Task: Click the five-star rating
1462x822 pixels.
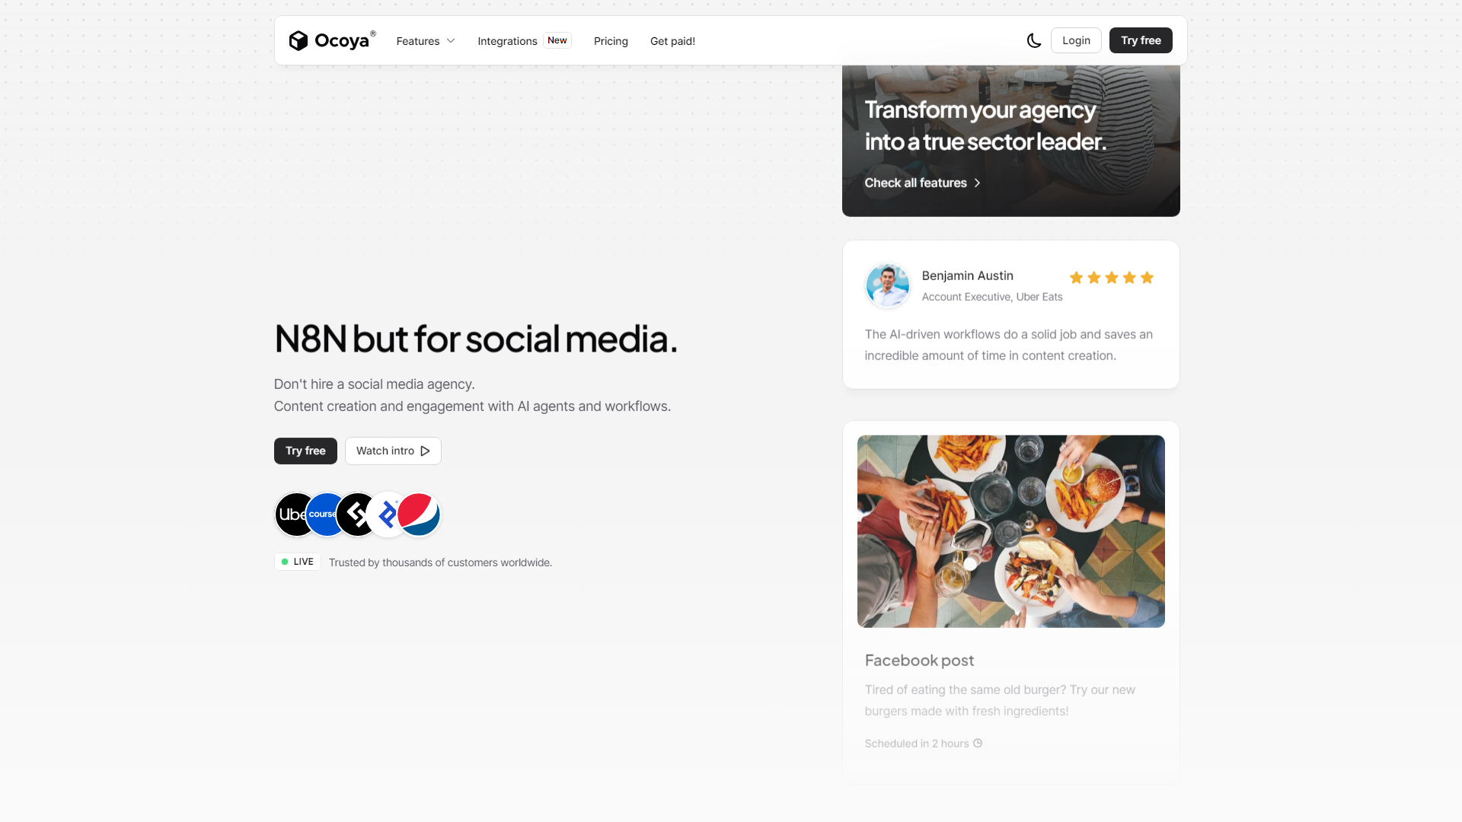Action: point(1111,278)
